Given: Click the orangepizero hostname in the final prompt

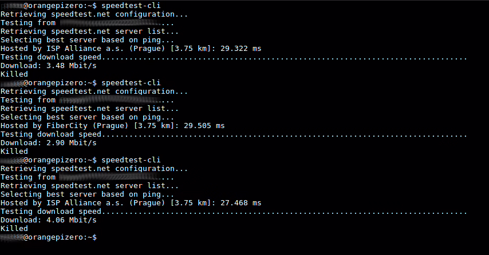Looking at the screenshot, I should click(x=57, y=237).
